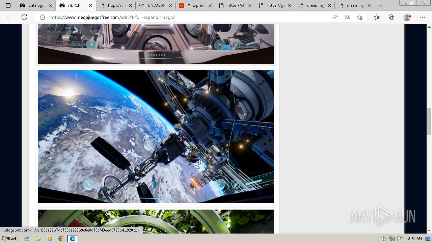The height and width of the screenshot is (243, 432).
Task: Open the greenhouse screenshot at bottom
Action: pyautogui.click(x=156, y=221)
